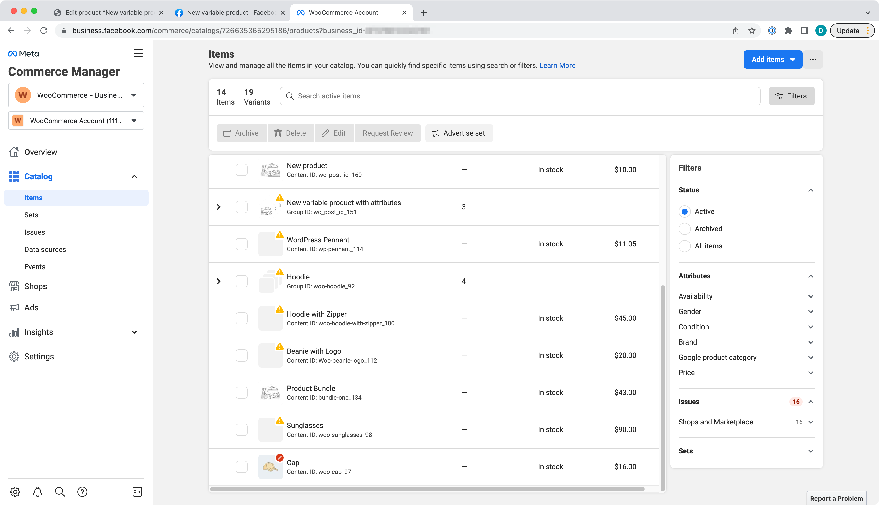Open notifications bell in sidebar footer
Viewport: 879px width, 505px height.
coord(37,492)
